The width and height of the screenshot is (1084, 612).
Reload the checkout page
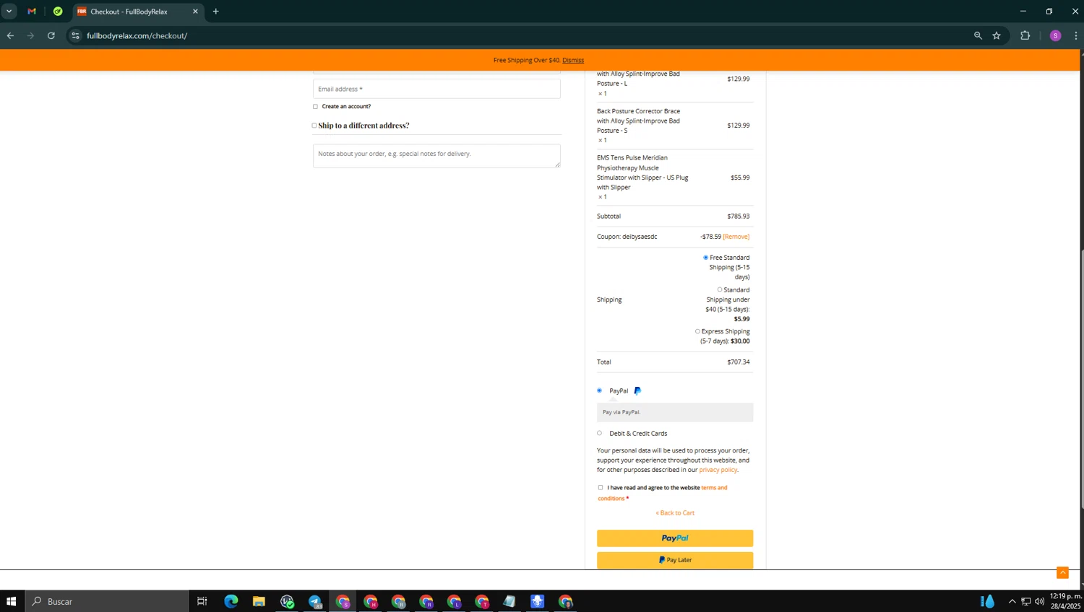click(x=51, y=35)
